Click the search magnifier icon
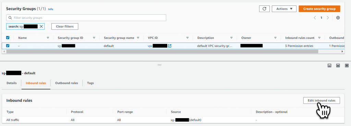The height and width of the screenshot is (126, 351). [x=10, y=18]
